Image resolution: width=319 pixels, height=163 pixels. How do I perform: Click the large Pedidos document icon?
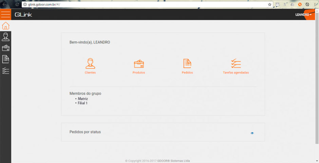(187, 63)
